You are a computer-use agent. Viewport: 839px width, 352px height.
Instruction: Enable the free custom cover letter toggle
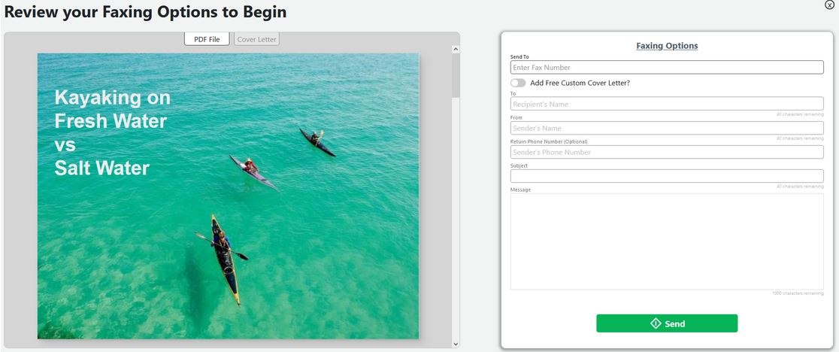[518, 83]
